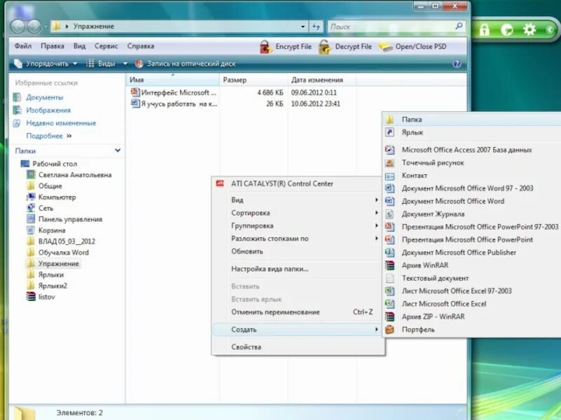
Task: Select Создать in the context menu
Action: (298, 330)
